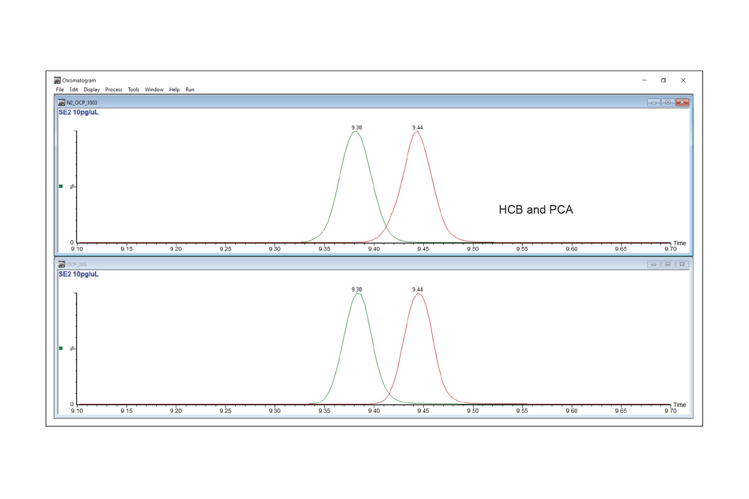The width and height of the screenshot is (749, 499).
Task: Open the Window menu
Action: pos(154,89)
